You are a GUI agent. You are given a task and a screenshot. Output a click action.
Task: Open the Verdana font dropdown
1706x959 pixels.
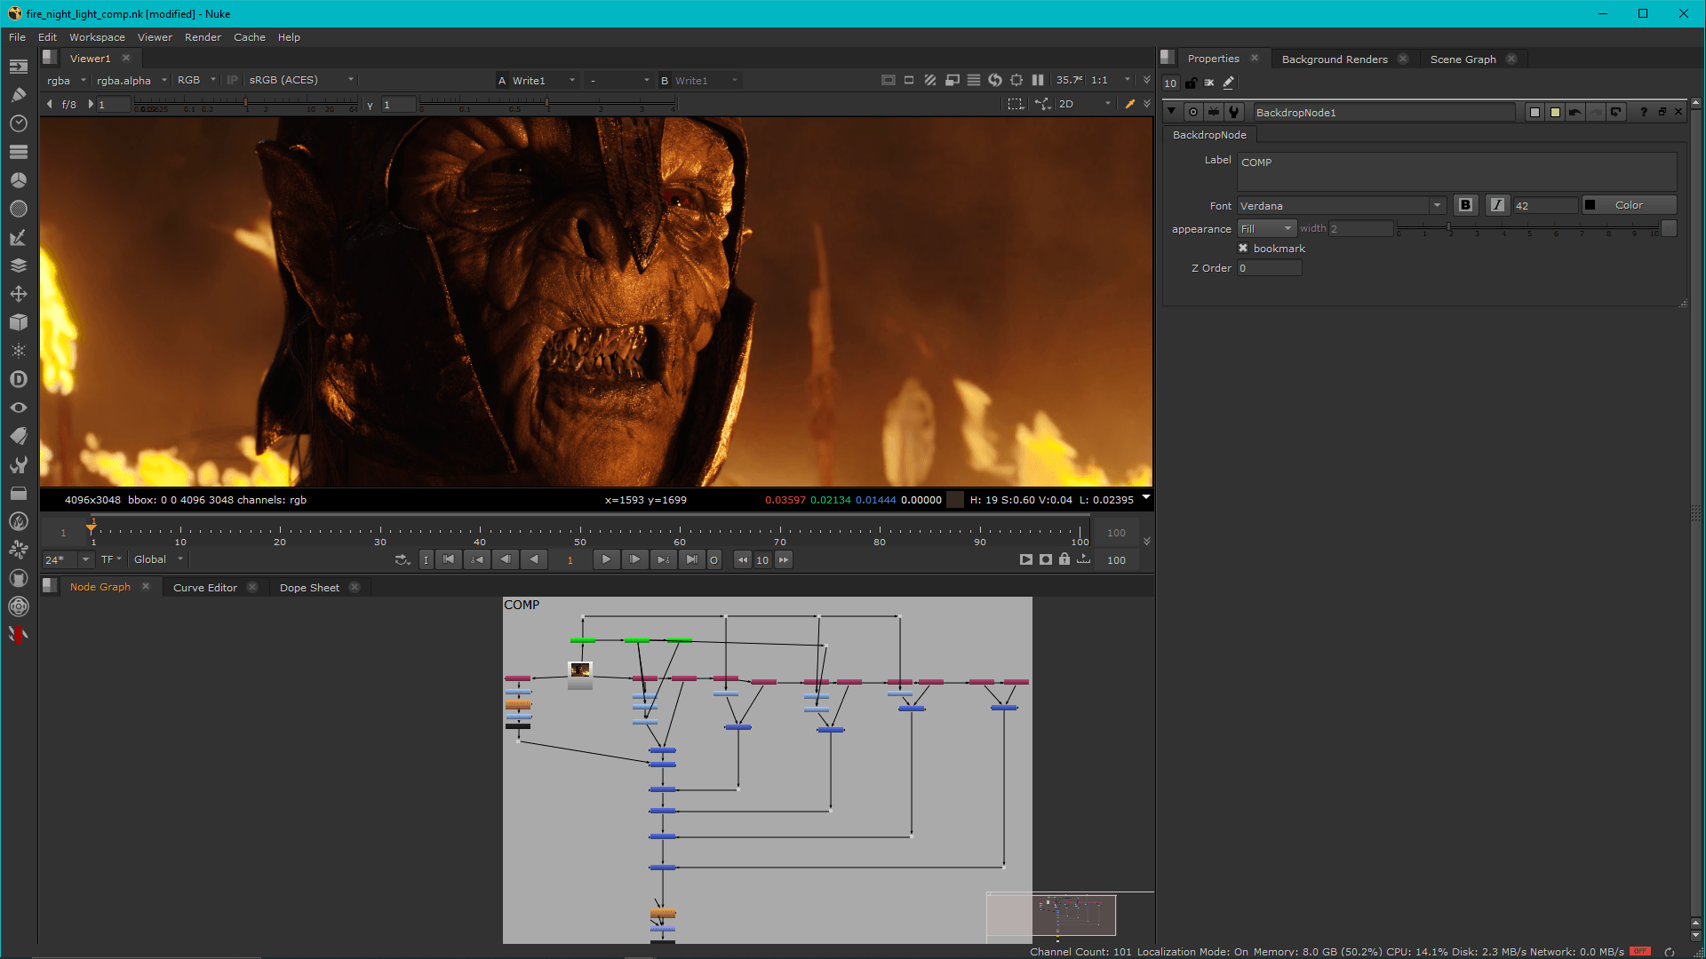pyautogui.click(x=1342, y=205)
